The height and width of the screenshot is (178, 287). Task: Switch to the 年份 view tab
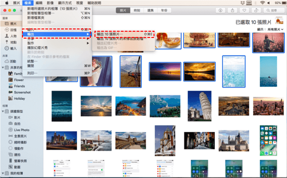(x=164, y=10)
